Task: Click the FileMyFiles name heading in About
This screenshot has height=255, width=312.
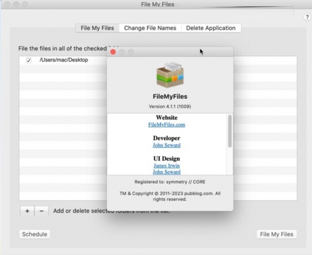Action: pos(170,97)
